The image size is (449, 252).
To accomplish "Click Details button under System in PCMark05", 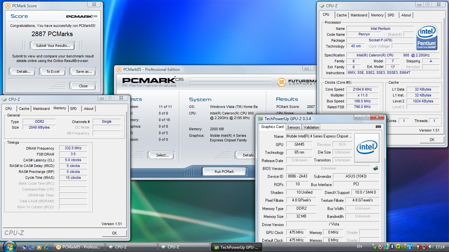I will click(246, 155).
